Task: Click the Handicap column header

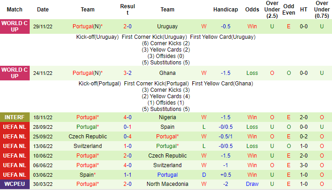Action: coord(226,9)
